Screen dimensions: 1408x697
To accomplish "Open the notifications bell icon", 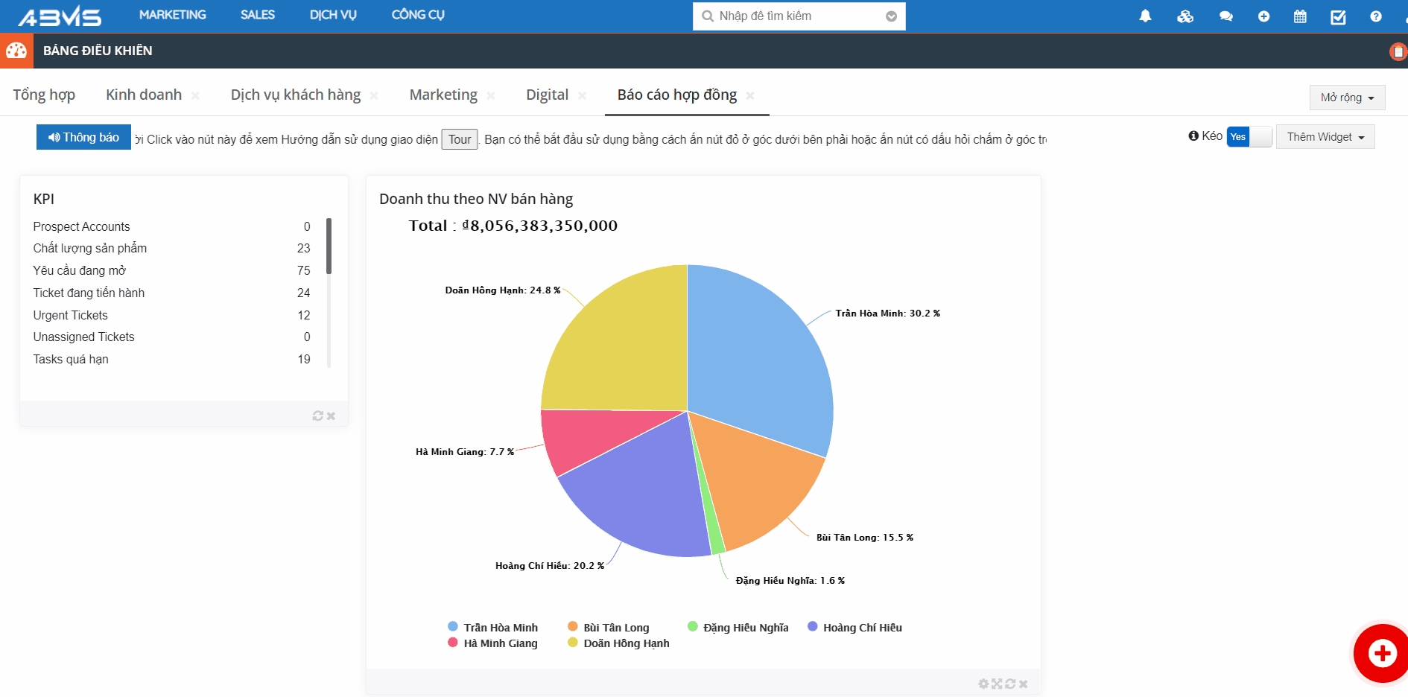I will [x=1145, y=16].
